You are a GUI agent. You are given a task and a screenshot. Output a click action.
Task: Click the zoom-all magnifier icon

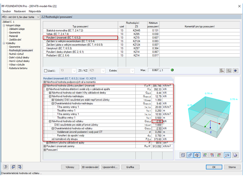(x=197, y=155)
